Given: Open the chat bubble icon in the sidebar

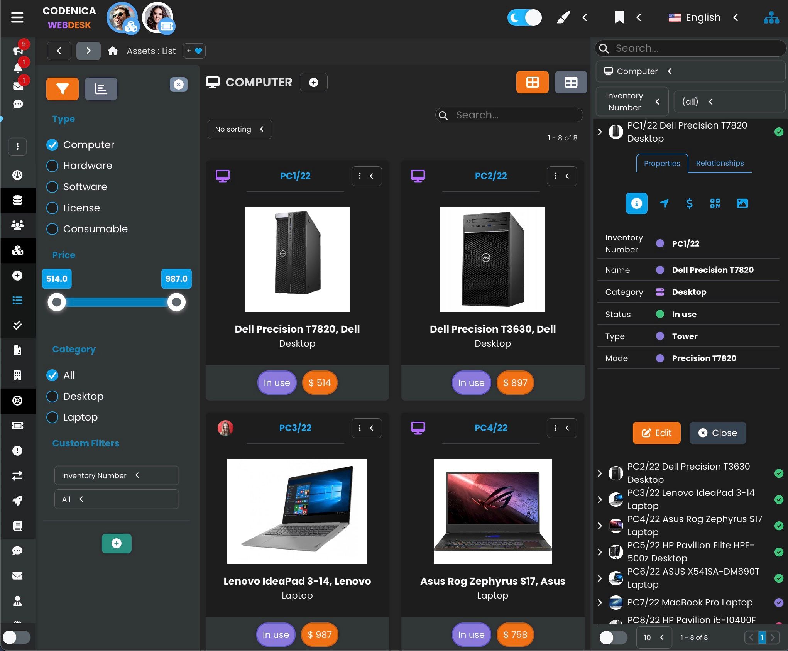Looking at the screenshot, I should point(17,105).
